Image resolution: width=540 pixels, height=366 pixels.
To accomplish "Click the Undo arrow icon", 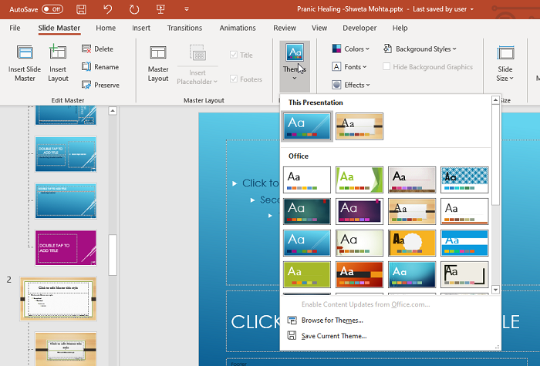I will (107, 9).
